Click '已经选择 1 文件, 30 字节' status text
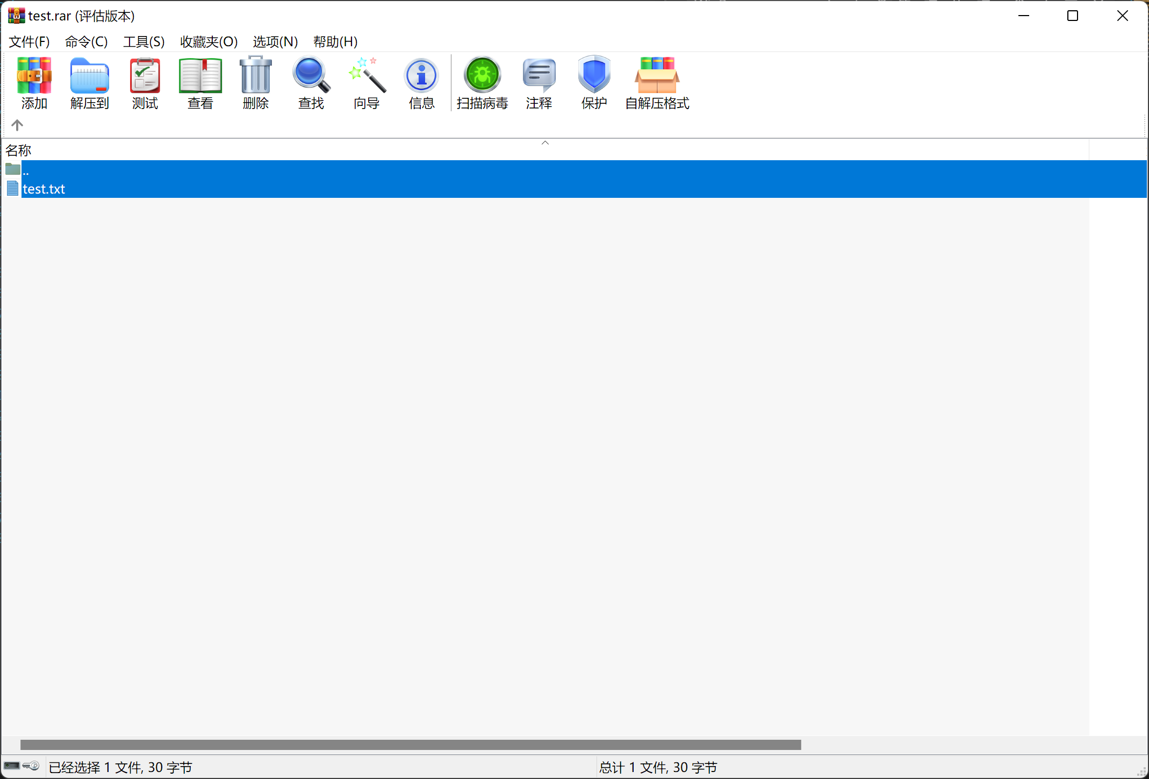 pos(120,767)
